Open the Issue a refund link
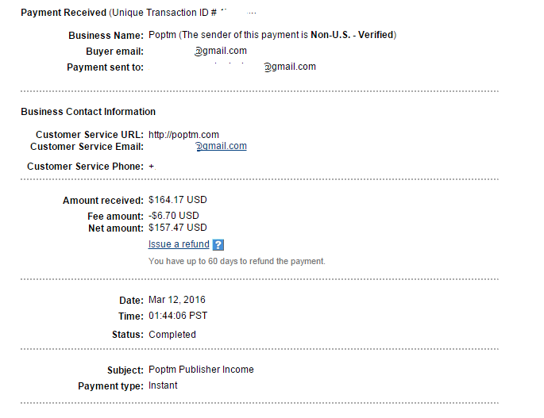 179,244
